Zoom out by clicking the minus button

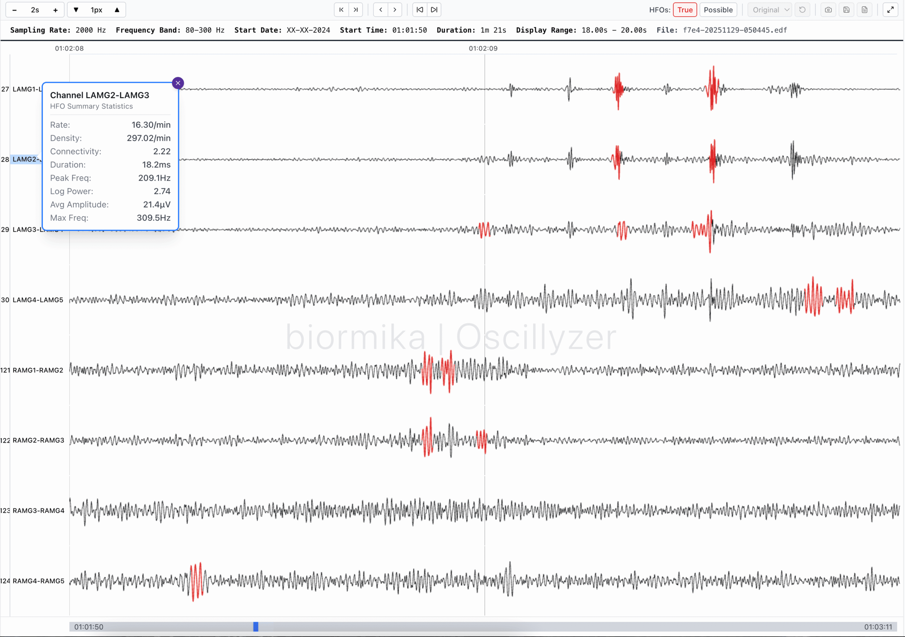pos(14,10)
